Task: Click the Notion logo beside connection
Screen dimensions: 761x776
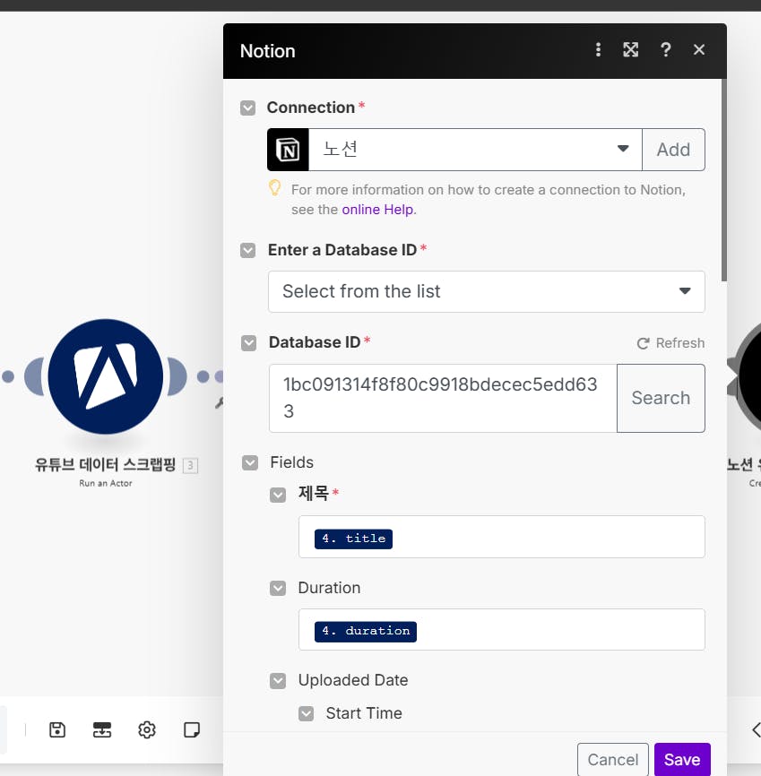Action: click(x=288, y=150)
